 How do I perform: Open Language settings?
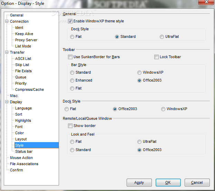23,108
